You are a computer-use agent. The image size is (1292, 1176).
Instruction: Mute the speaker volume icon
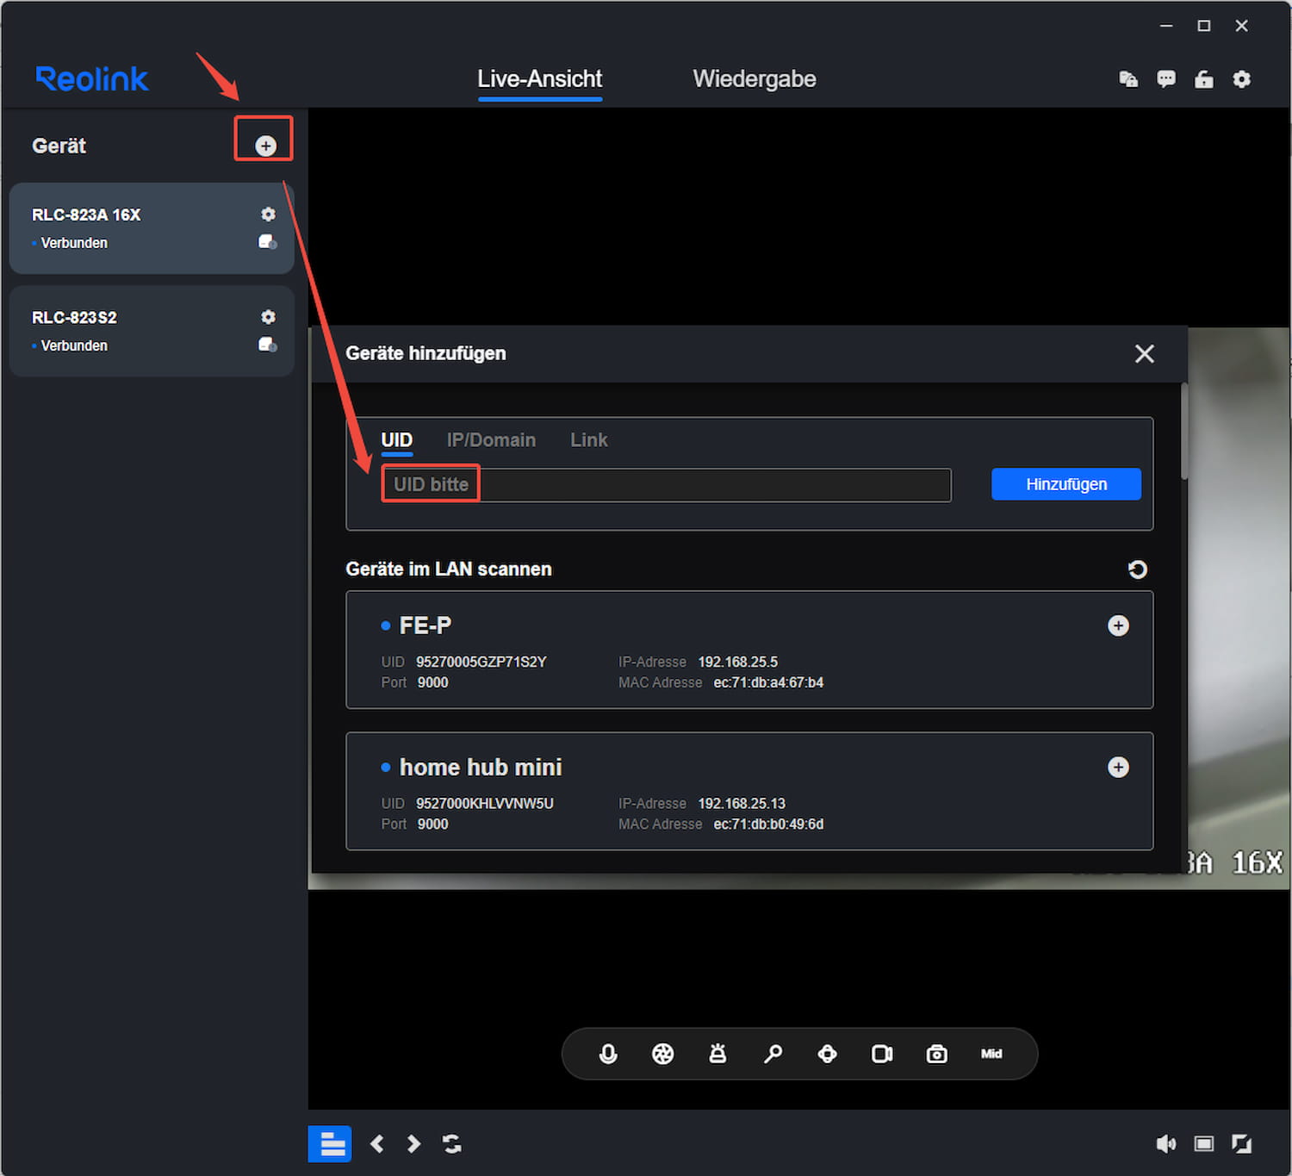(1165, 1143)
